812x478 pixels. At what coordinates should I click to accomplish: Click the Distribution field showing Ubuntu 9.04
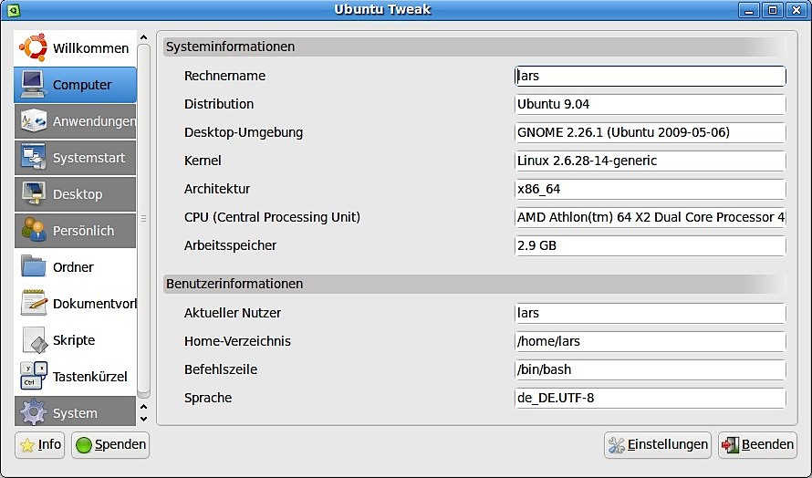point(650,104)
